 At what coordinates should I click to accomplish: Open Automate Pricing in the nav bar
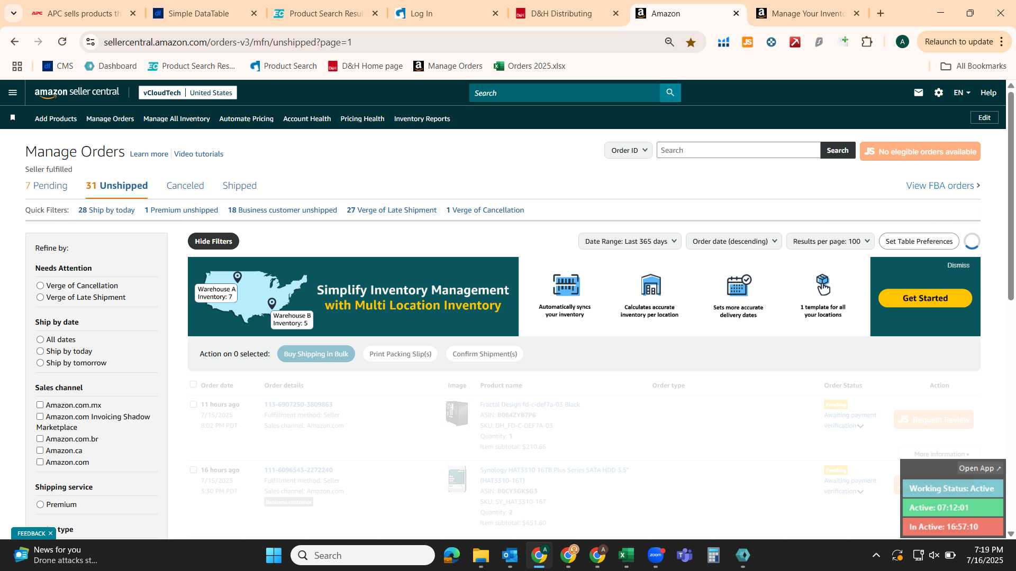tap(246, 118)
